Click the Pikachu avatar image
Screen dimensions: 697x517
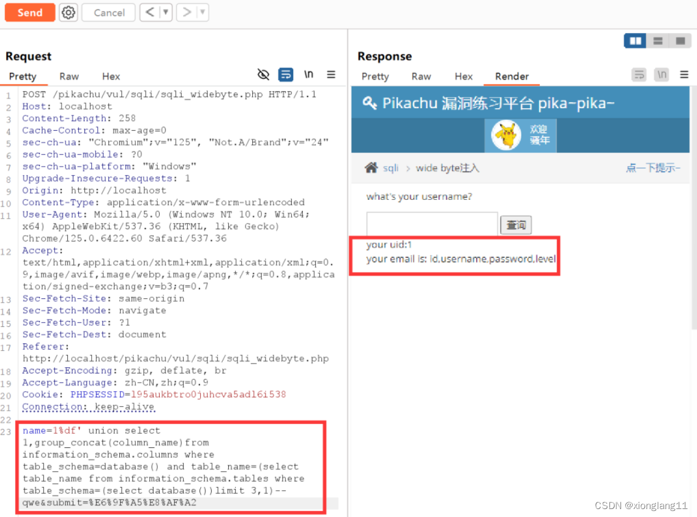coord(506,135)
